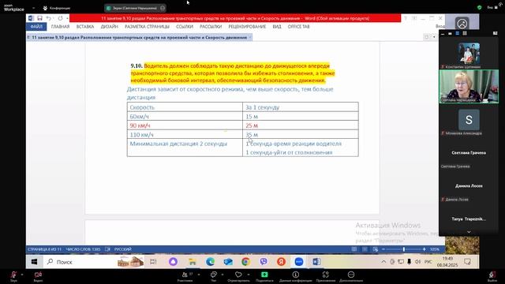Screen dimensions: 505x284
Task: Show hidden system tray icons
Action: [x=383, y=262]
